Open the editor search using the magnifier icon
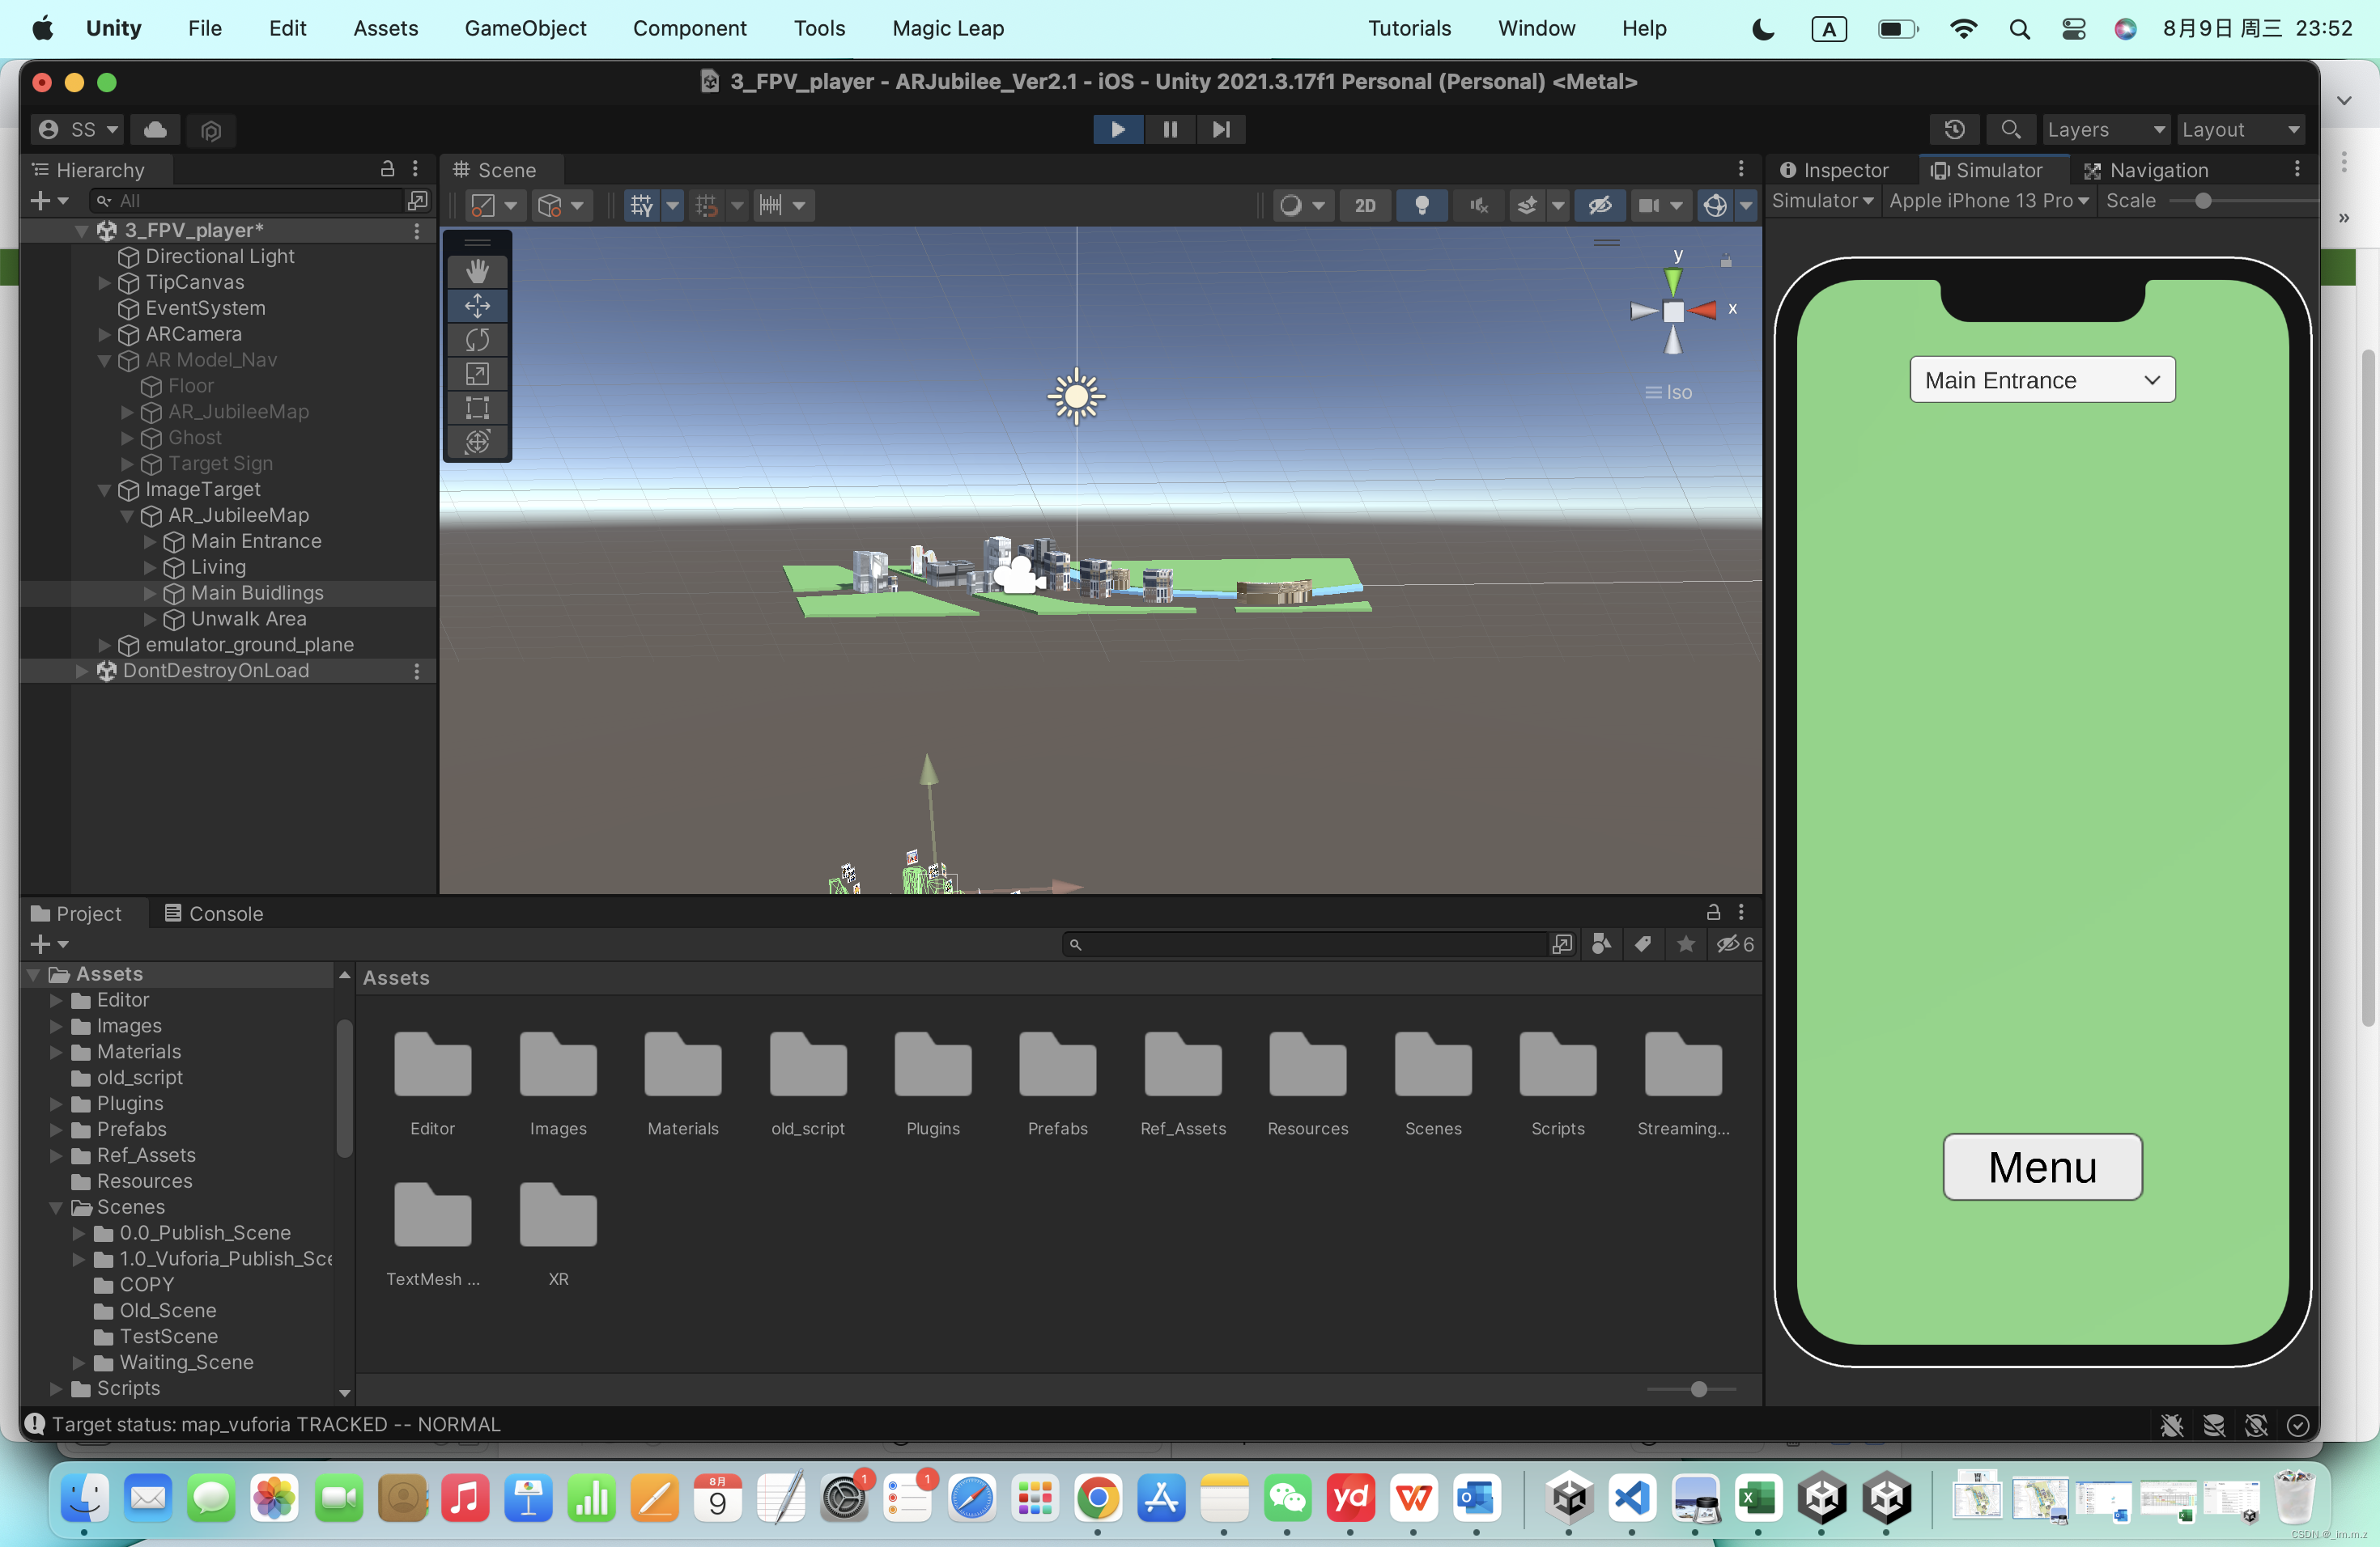Image resolution: width=2380 pixels, height=1547 pixels. click(x=2010, y=129)
